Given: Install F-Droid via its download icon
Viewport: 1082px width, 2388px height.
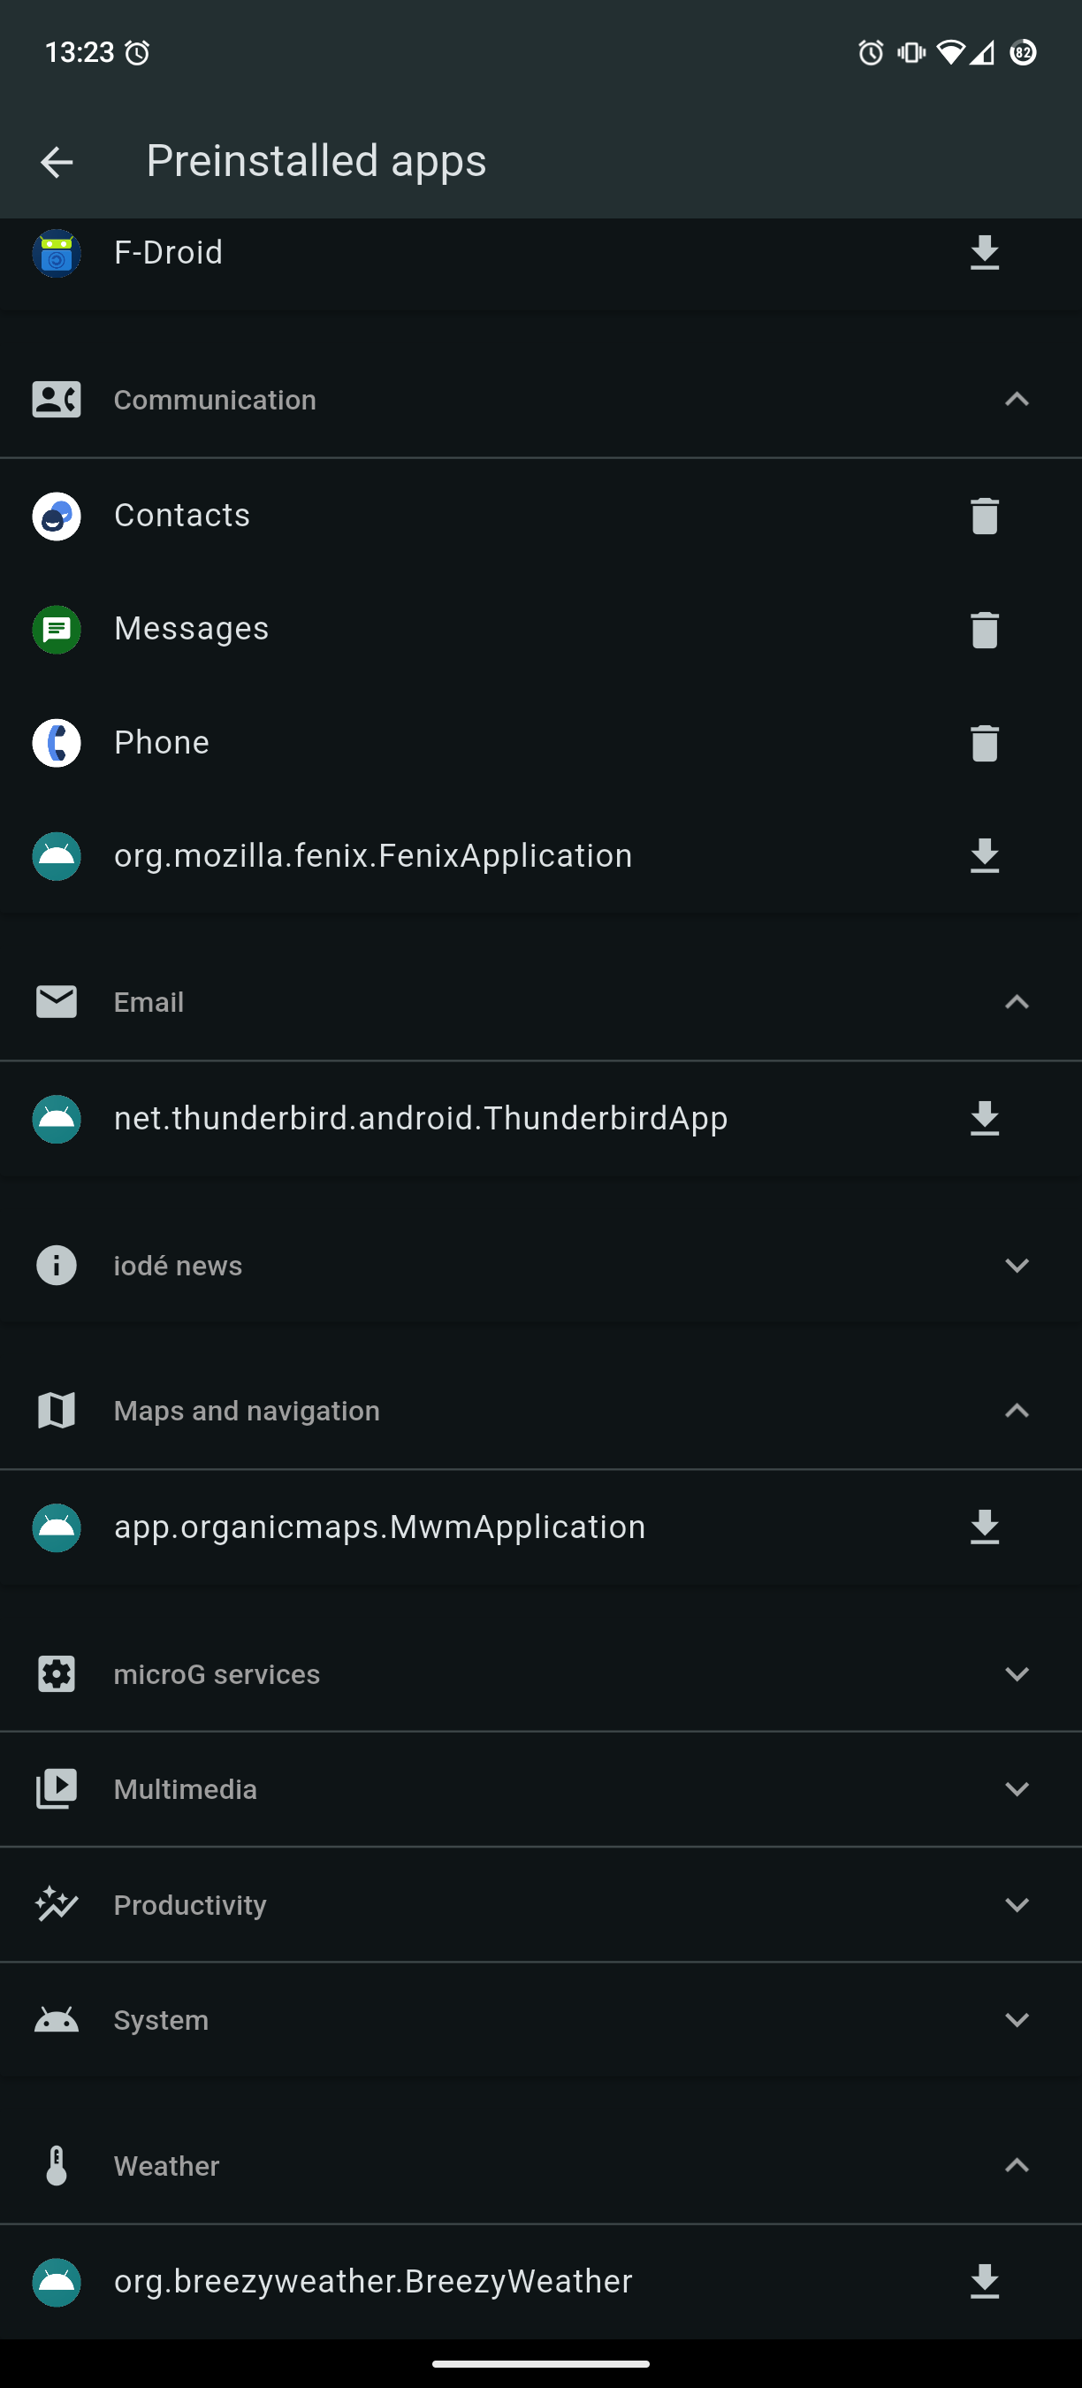Looking at the screenshot, I should coord(984,252).
